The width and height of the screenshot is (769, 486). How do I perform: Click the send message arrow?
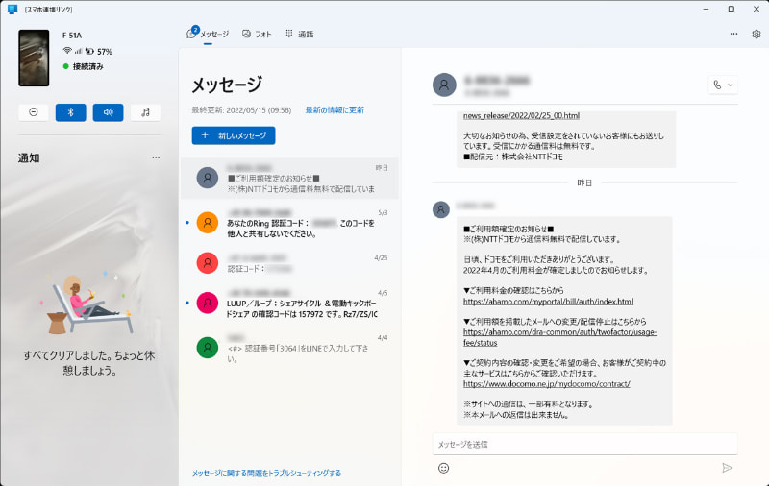727,468
